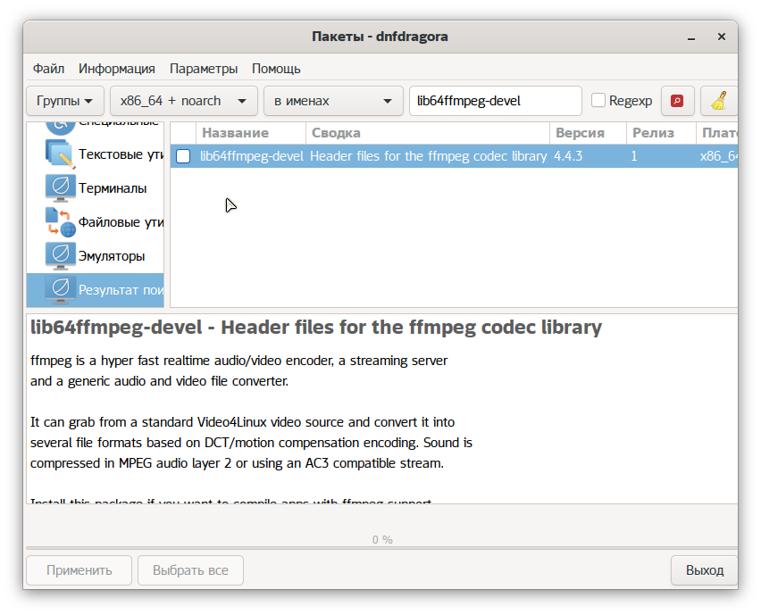The height and width of the screenshot is (615, 761).
Task: Click the Эмуляторы group icon
Action: (60, 255)
